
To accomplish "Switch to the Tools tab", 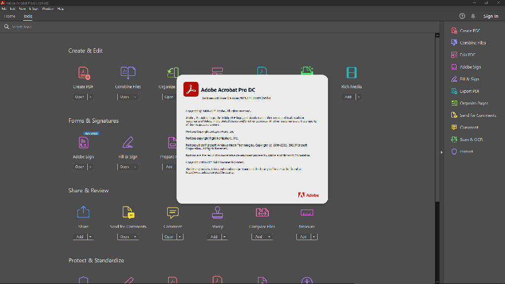I will click(x=28, y=16).
